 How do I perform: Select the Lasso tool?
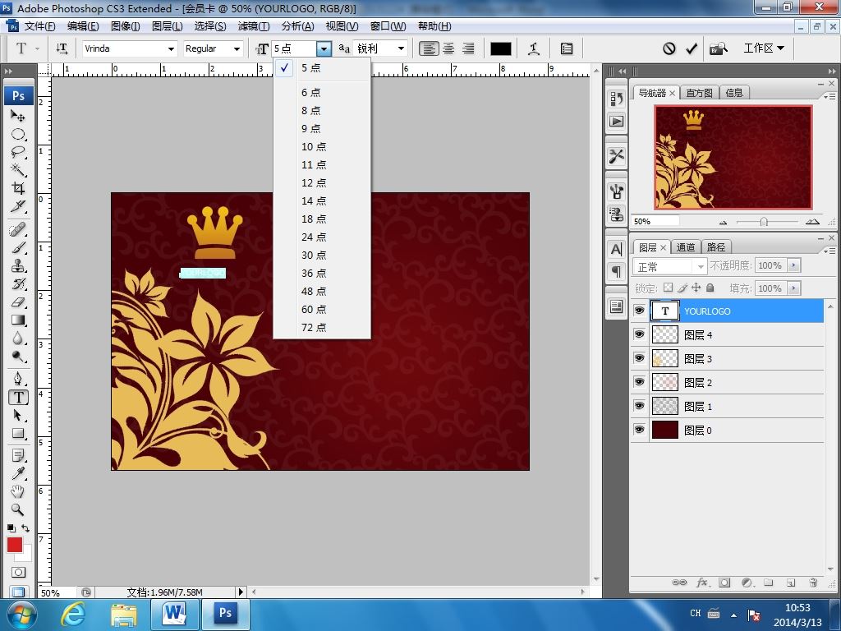pos(18,152)
